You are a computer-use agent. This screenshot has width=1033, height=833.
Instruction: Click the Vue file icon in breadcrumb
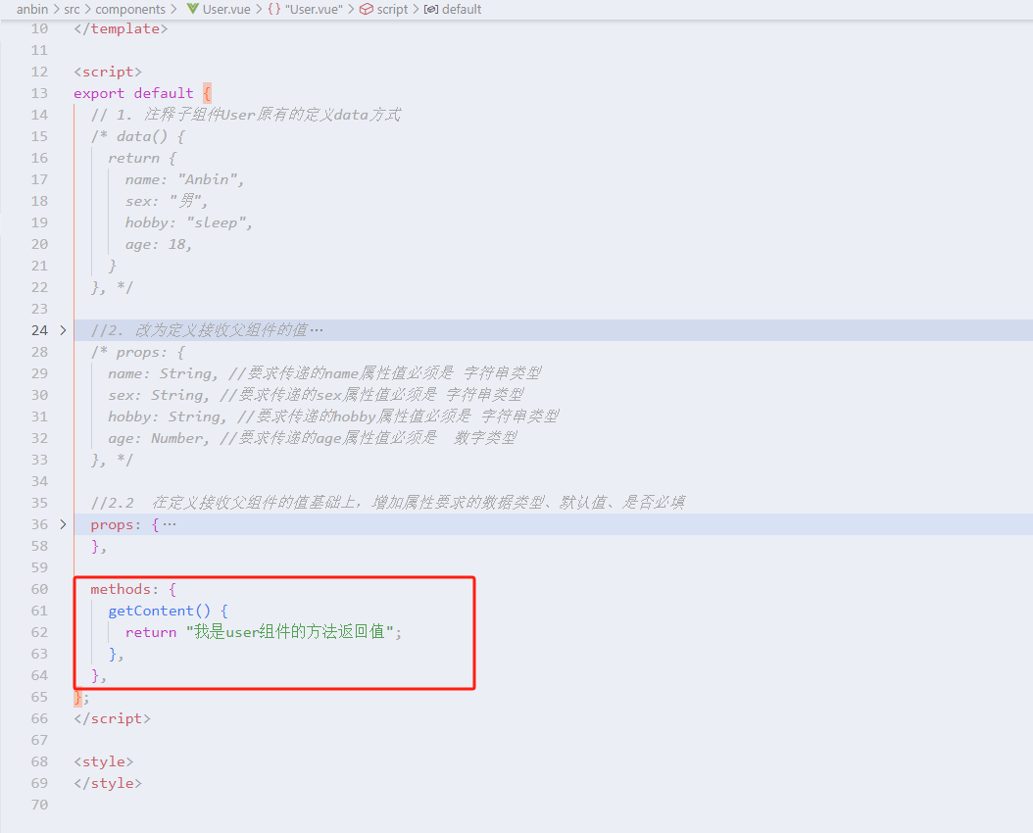[x=192, y=9]
